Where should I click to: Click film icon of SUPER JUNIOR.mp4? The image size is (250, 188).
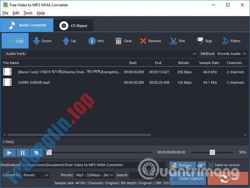(x=7, y=82)
